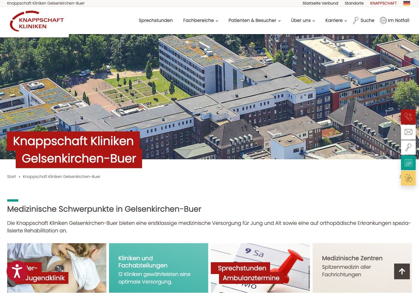Expand the Fachbereiche dropdown menu
419x295 pixels.
[200, 20]
